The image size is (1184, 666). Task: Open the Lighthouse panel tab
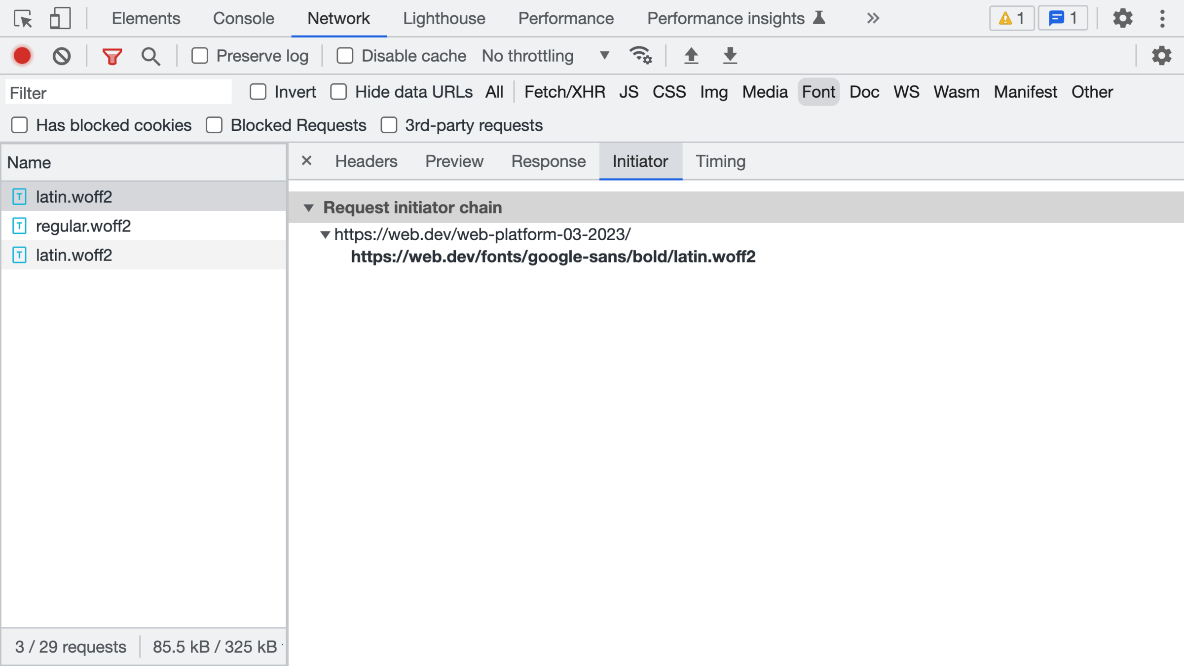tap(444, 19)
